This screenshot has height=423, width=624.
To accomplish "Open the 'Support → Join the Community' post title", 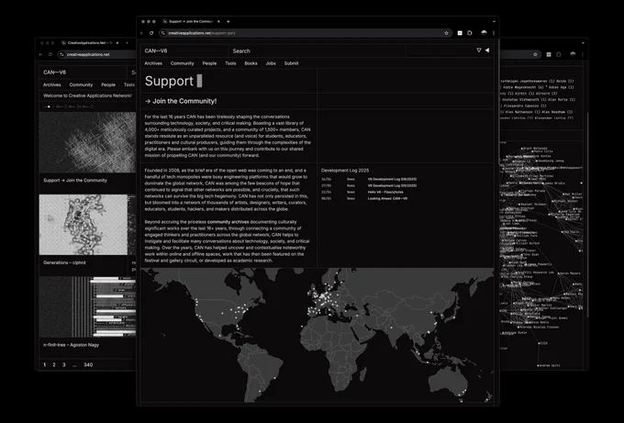I will click(75, 180).
